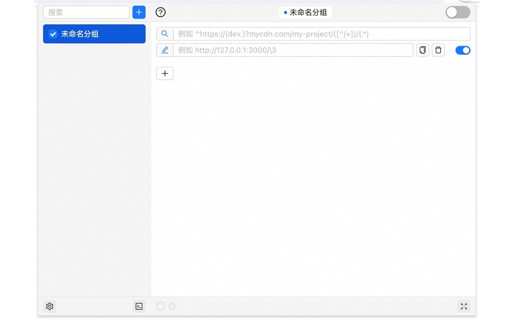
Task: Open the console terminal icon
Action: [x=139, y=306]
